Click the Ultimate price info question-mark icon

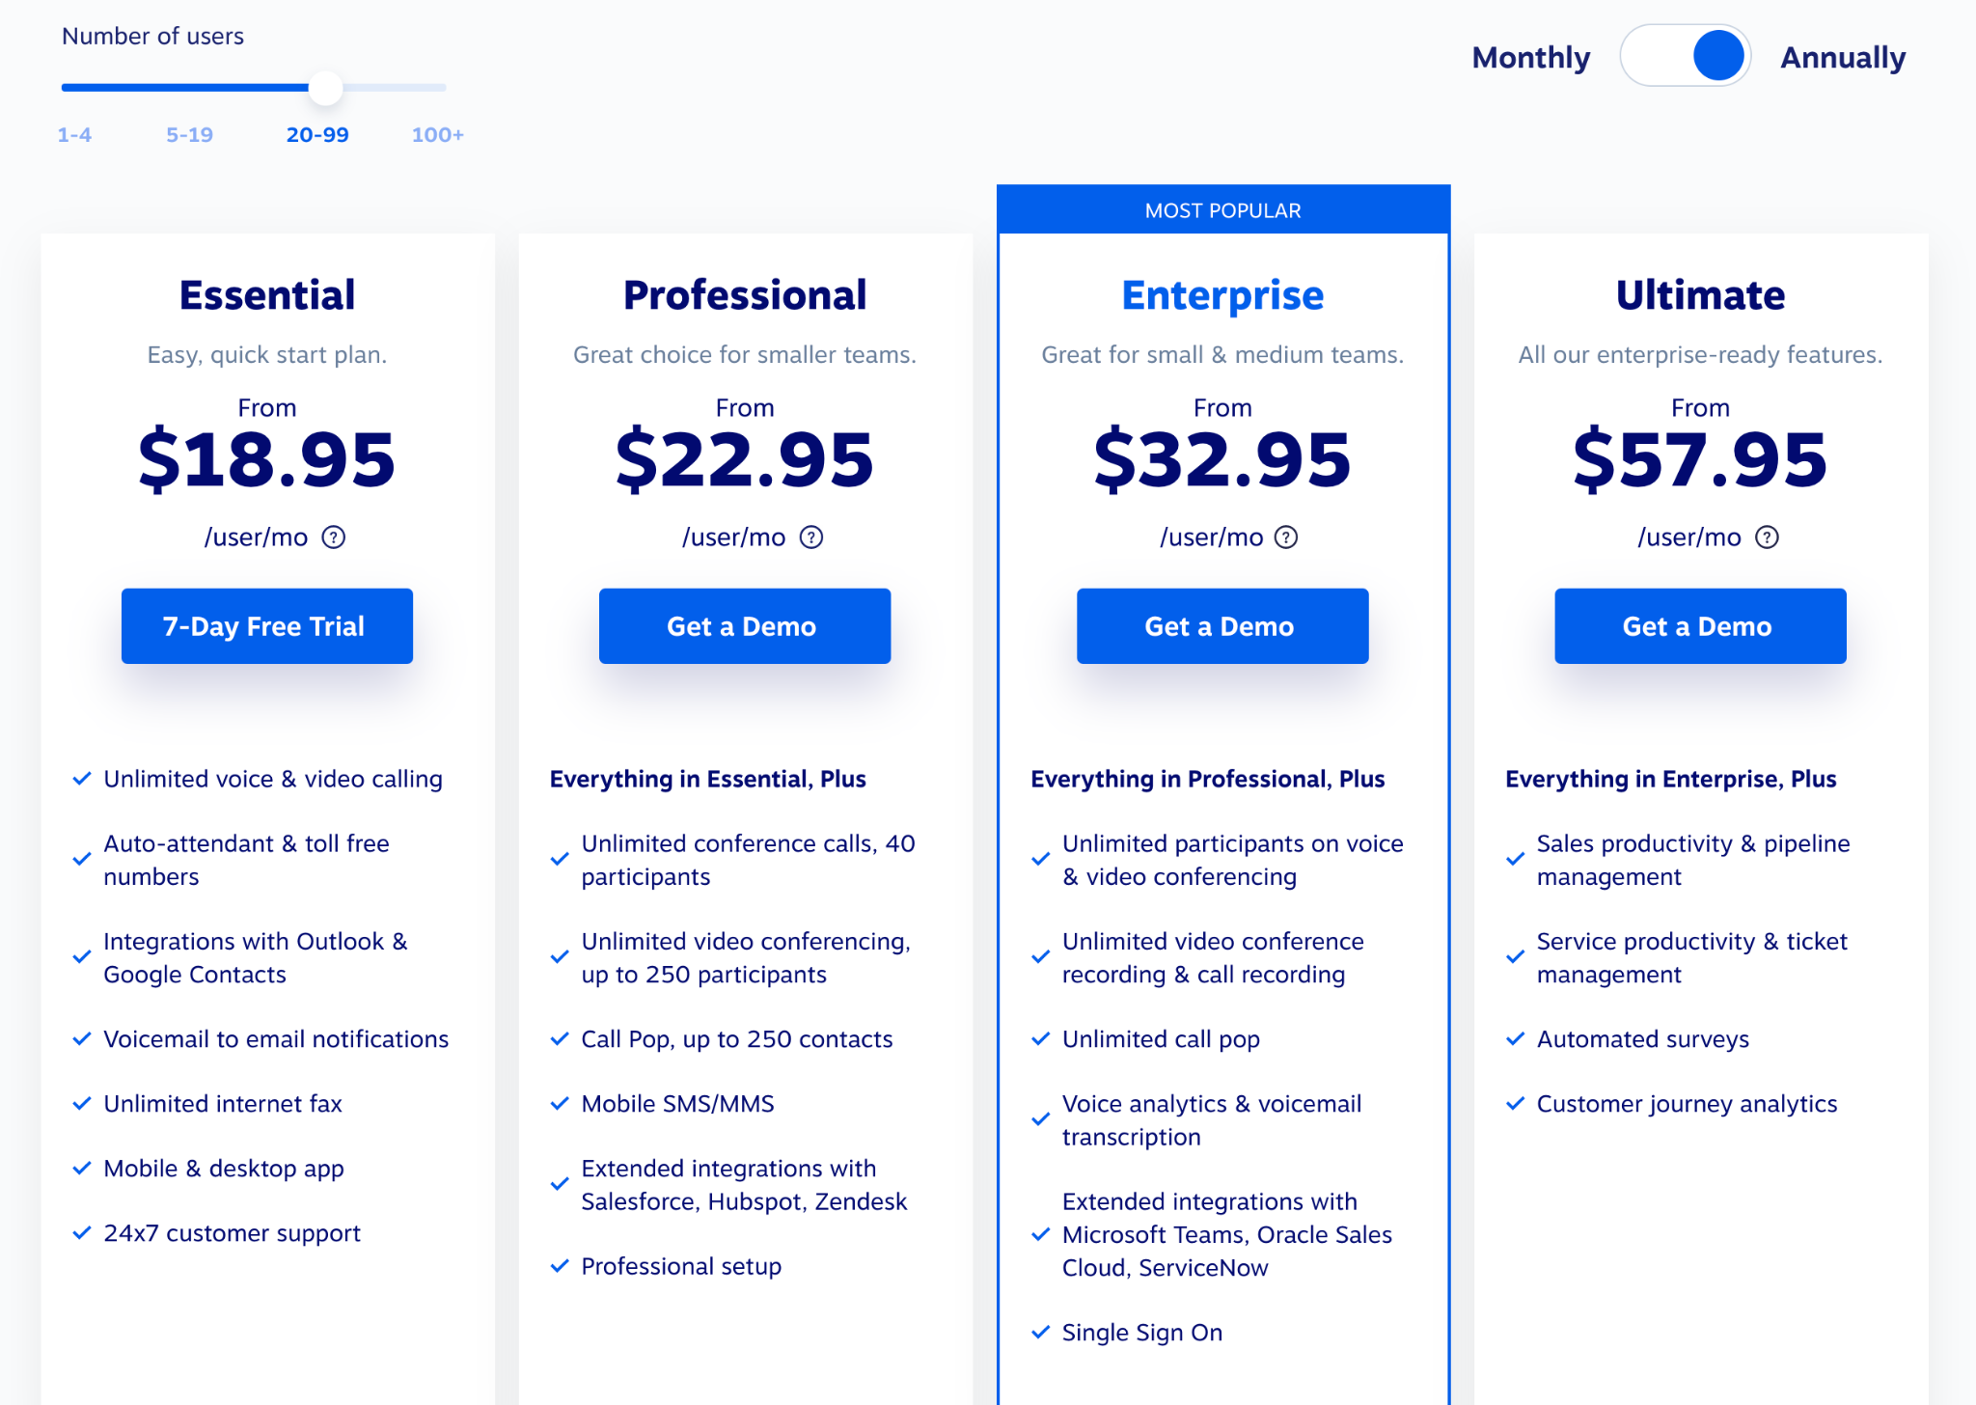[1767, 537]
